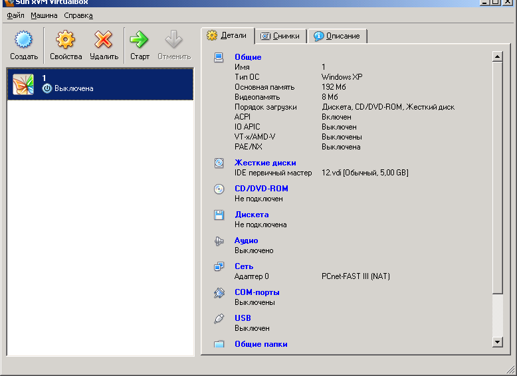Open the Сеть settings link
Screen dimensions: 517x376
pos(244,266)
